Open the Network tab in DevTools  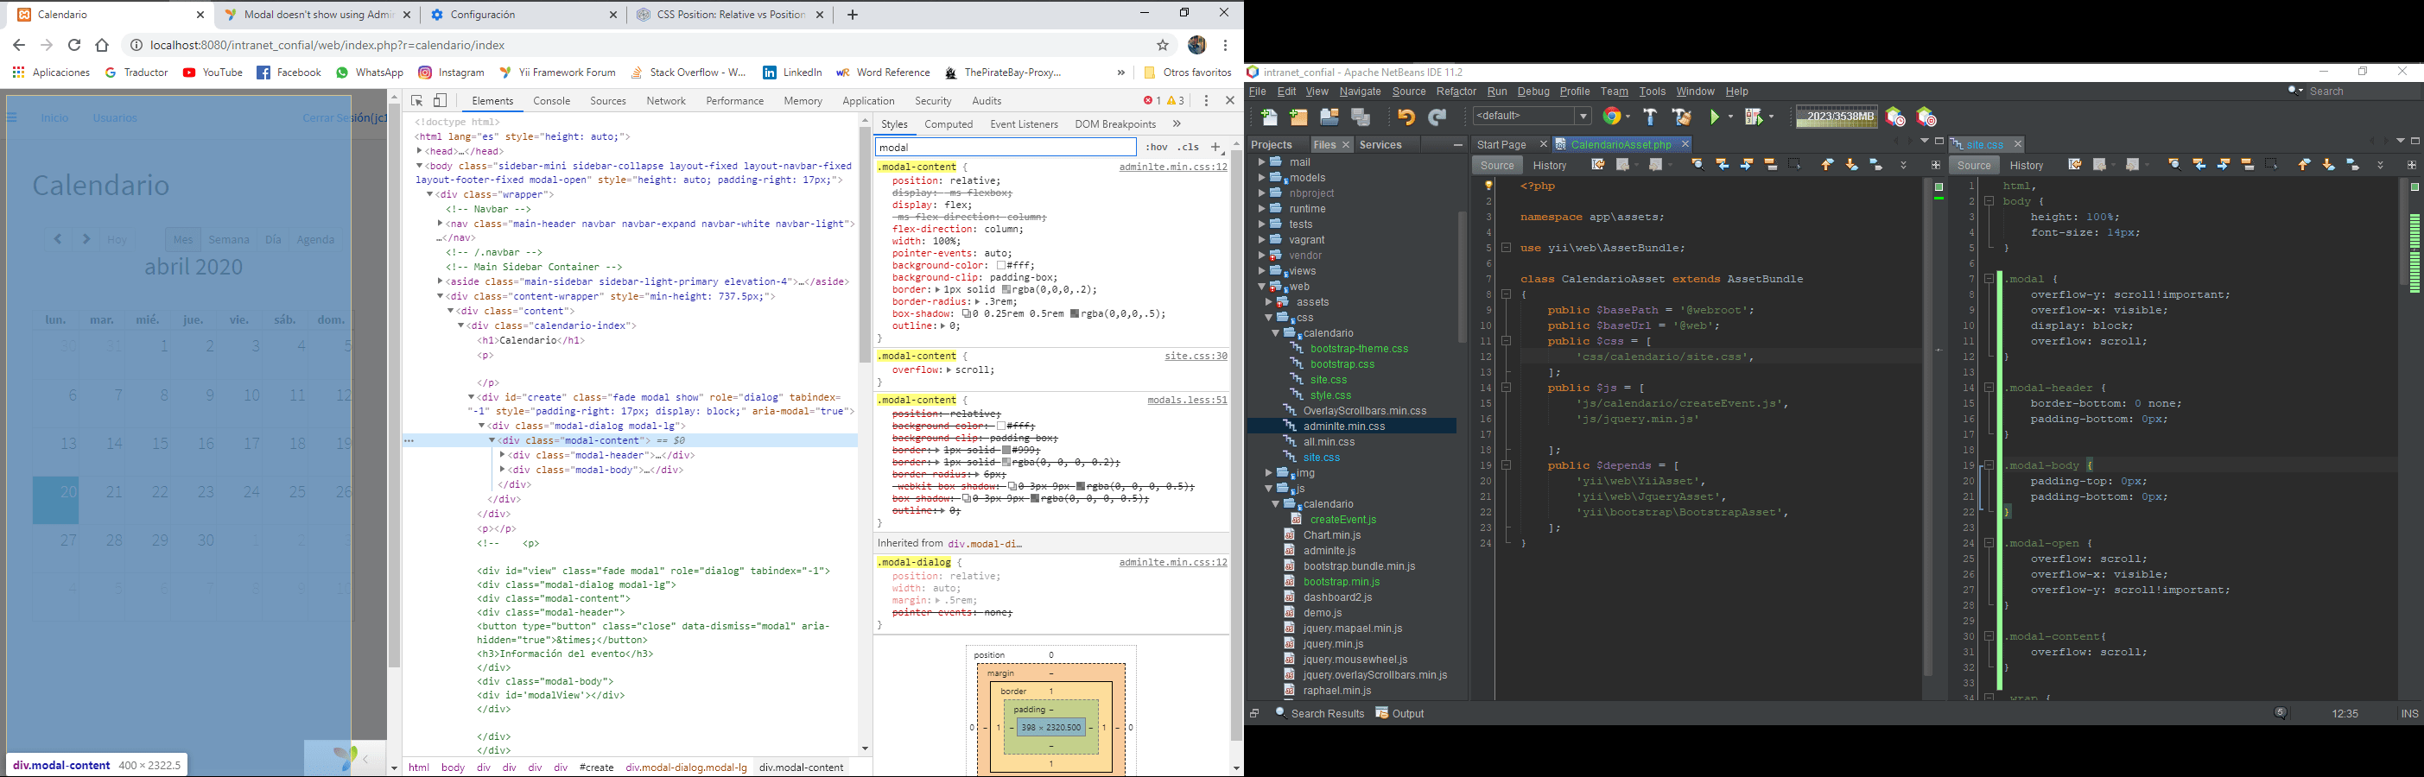(666, 101)
